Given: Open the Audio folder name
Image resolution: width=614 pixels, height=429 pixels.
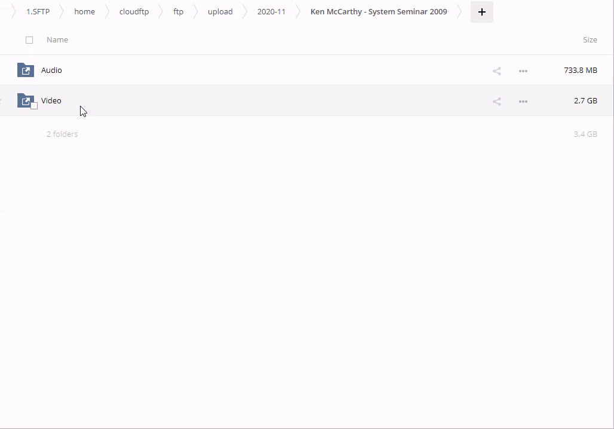Looking at the screenshot, I should 51,71.
